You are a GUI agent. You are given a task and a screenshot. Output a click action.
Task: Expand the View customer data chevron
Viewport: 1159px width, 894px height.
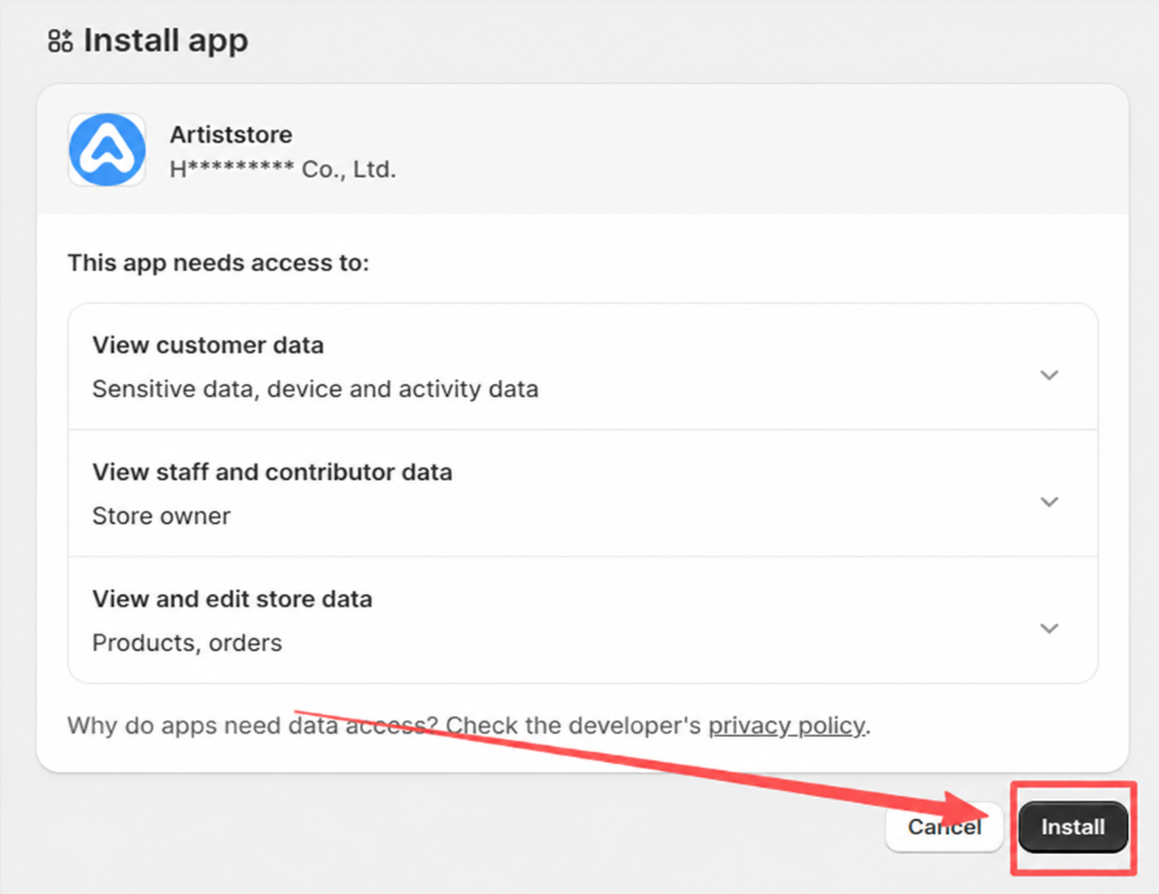(x=1049, y=375)
